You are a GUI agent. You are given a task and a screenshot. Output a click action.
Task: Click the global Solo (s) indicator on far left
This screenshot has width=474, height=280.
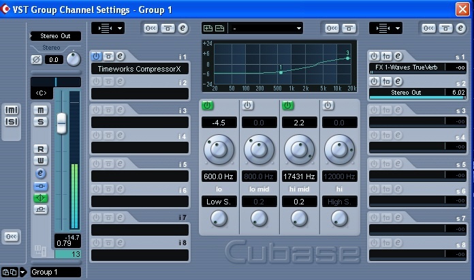pos(11,122)
